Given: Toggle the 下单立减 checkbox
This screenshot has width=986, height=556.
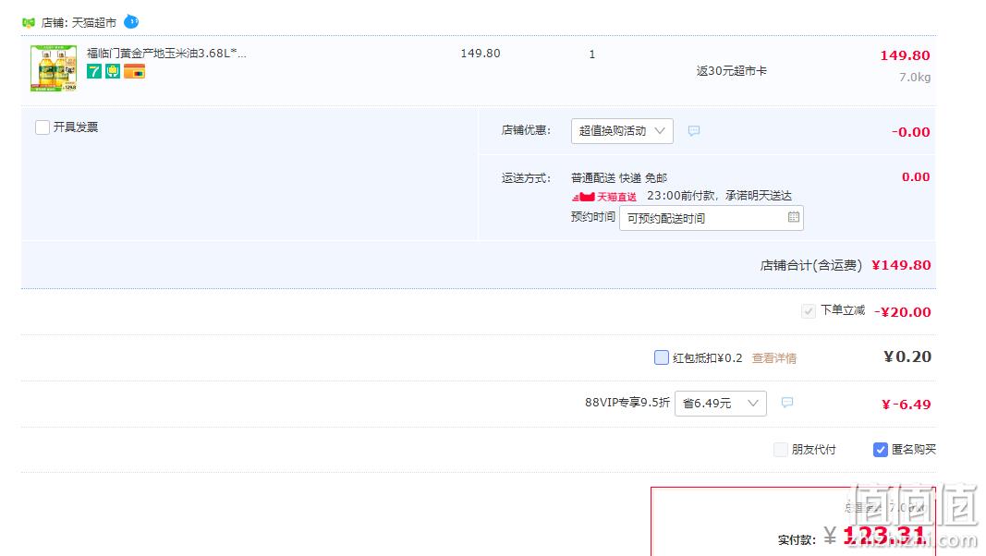Looking at the screenshot, I should click(x=808, y=311).
